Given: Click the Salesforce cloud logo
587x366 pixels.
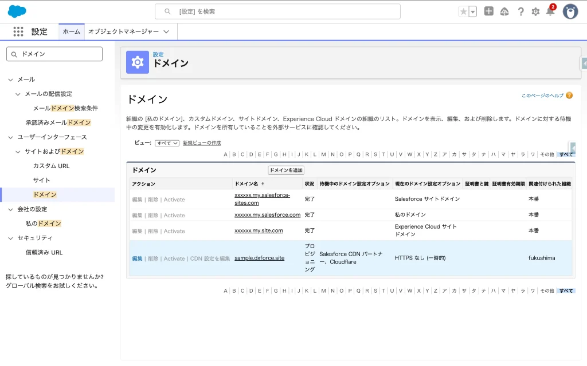Looking at the screenshot, I should click(17, 11).
